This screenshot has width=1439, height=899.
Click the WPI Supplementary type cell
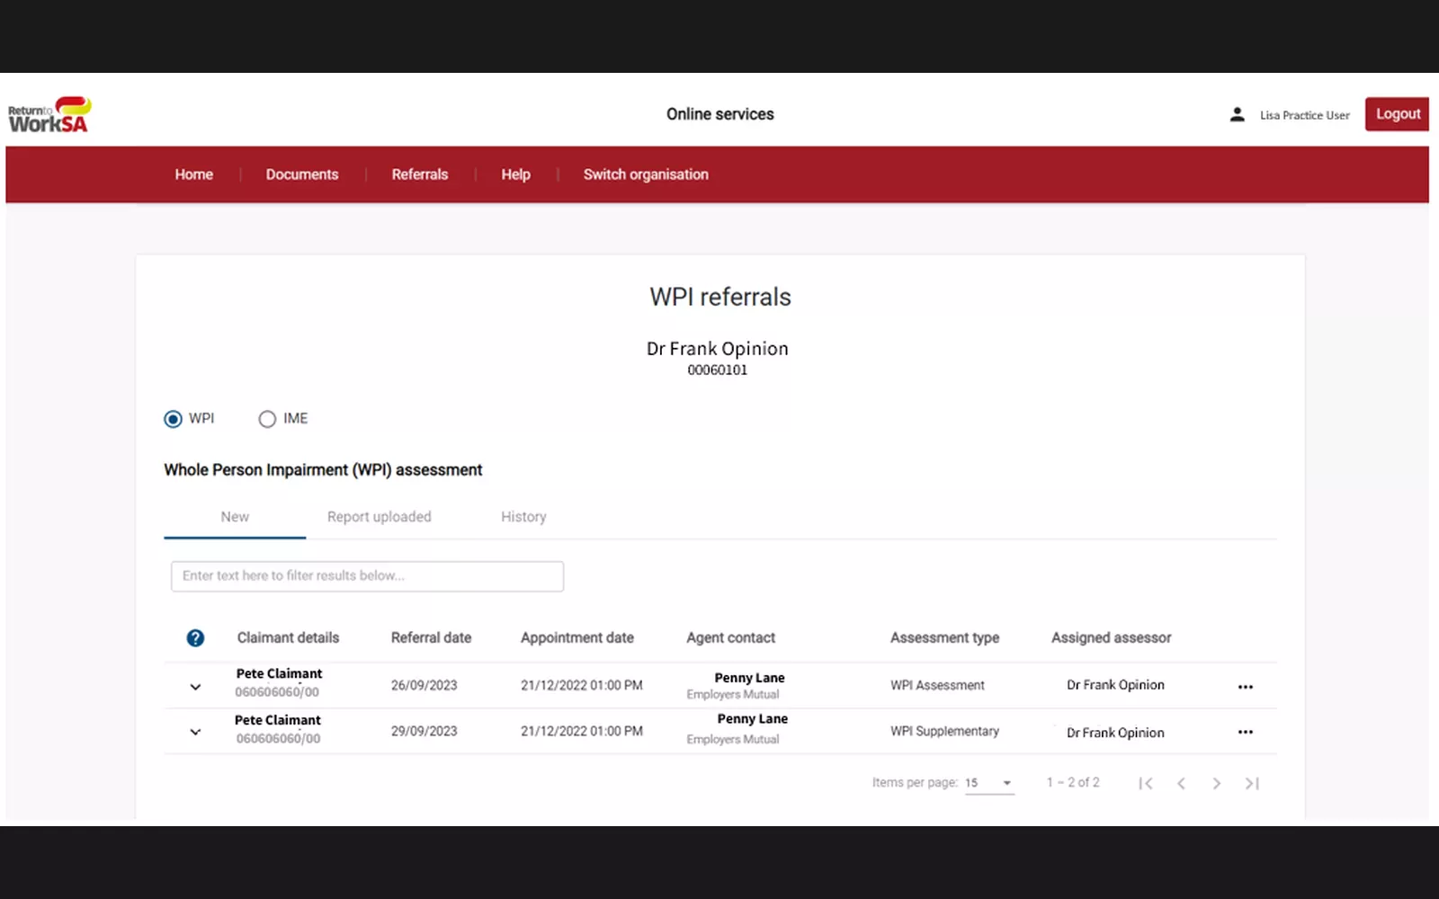[944, 731]
